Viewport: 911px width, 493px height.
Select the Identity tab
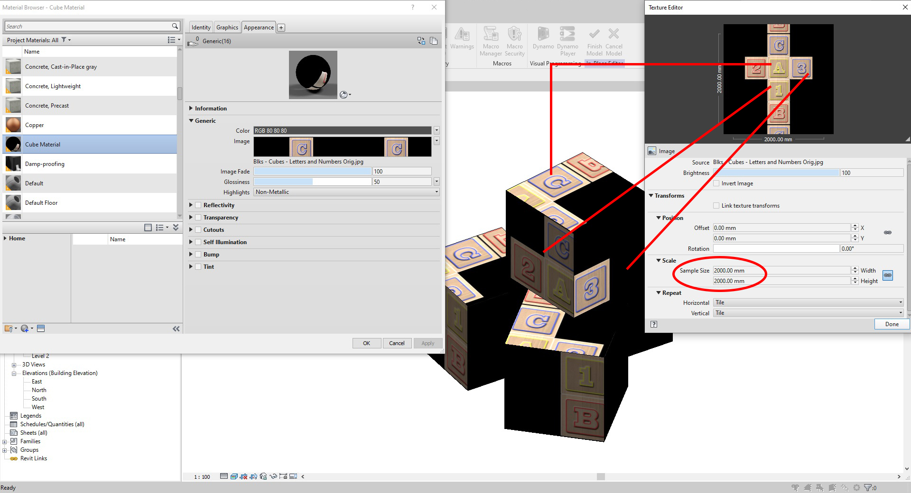point(200,27)
